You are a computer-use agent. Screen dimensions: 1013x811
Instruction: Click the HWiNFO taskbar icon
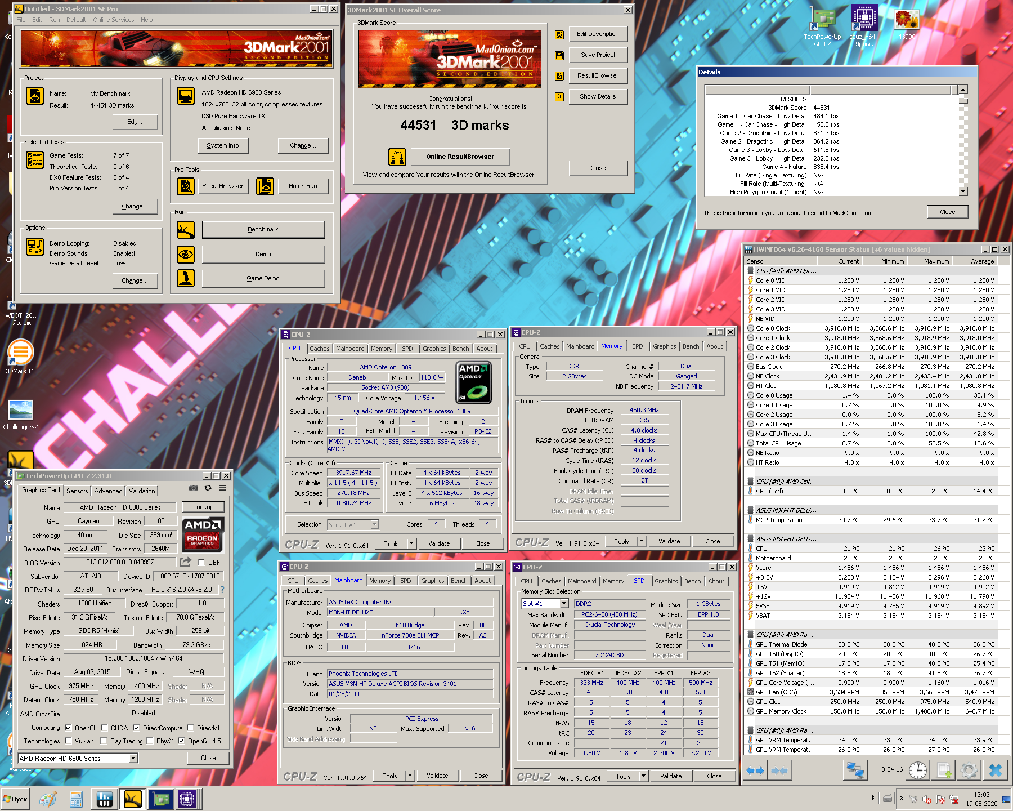pos(105,799)
